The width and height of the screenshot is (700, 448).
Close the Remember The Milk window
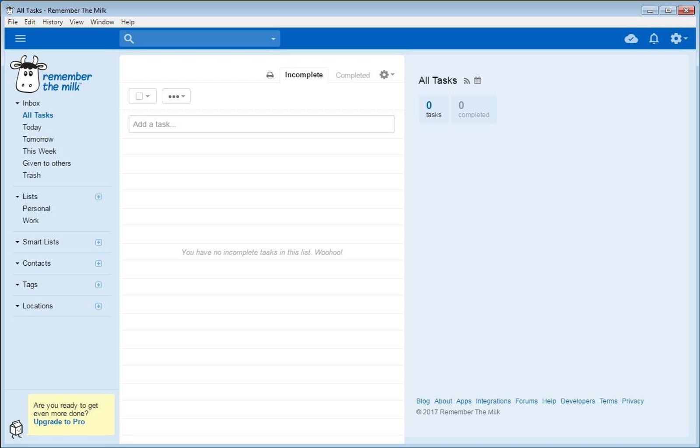(x=686, y=10)
